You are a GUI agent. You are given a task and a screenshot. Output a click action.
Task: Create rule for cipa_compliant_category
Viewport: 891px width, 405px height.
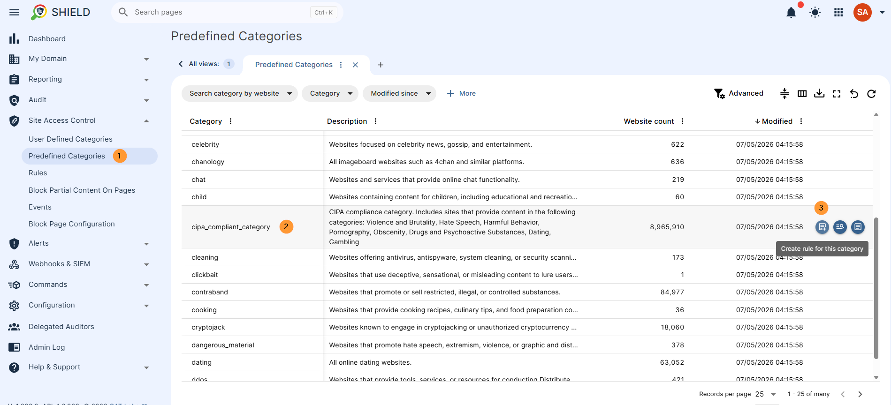point(822,227)
